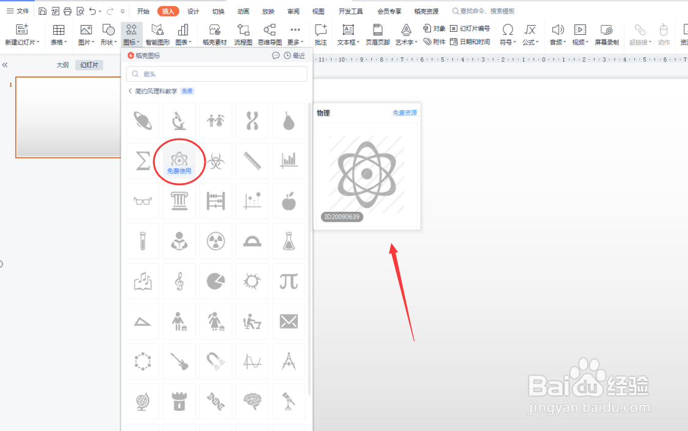Switch to the 设计 design tab
The width and height of the screenshot is (688, 431).
(x=193, y=12)
